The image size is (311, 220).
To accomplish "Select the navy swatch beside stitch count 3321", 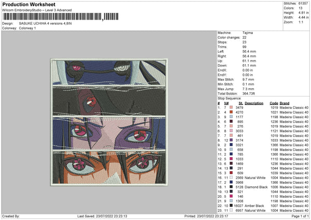I will [231, 145].
